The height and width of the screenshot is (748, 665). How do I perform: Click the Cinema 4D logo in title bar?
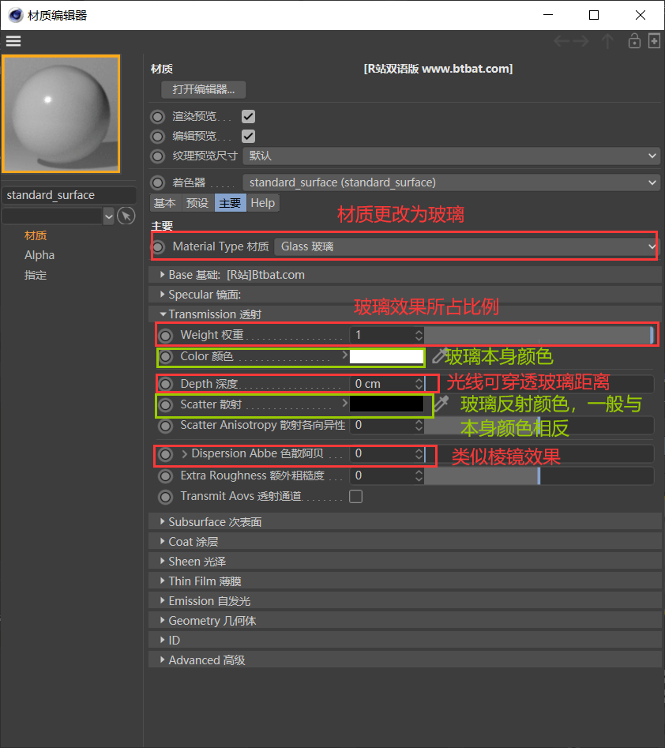[x=15, y=15]
